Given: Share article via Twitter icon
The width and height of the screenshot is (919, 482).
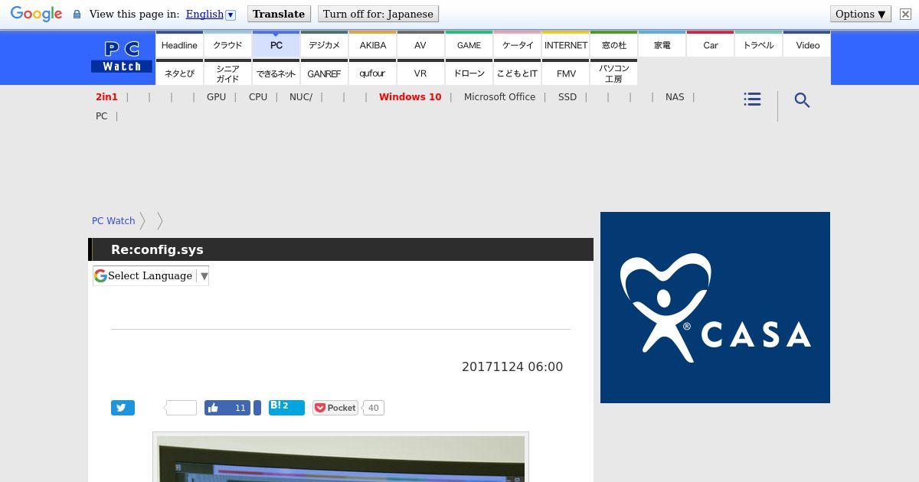Looking at the screenshot, I should [x=123, y=408].
